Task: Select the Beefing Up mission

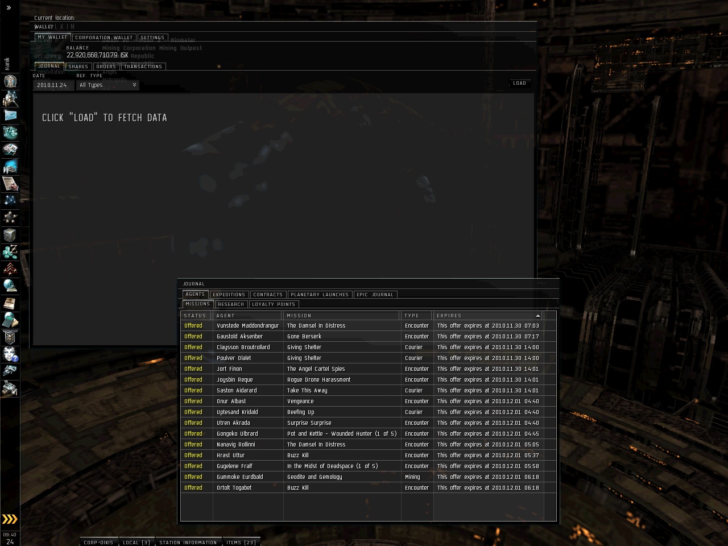Action: 369,412
